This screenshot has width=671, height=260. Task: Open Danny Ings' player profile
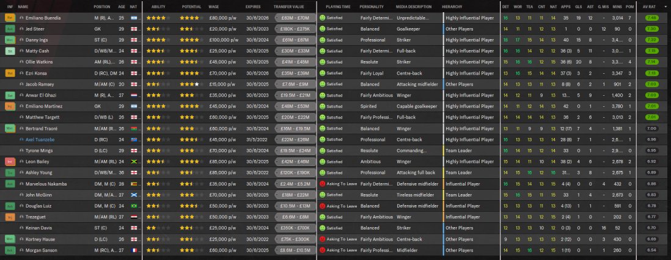coord(37,40)
